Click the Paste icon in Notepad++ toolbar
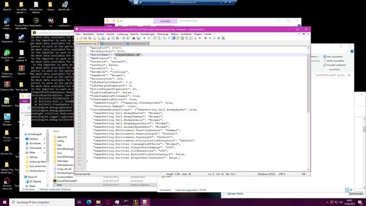 [117, 38]
